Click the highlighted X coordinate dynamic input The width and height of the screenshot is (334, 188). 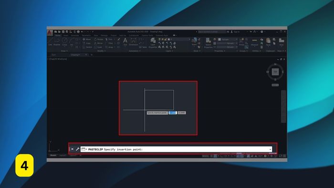click(173, 113)
